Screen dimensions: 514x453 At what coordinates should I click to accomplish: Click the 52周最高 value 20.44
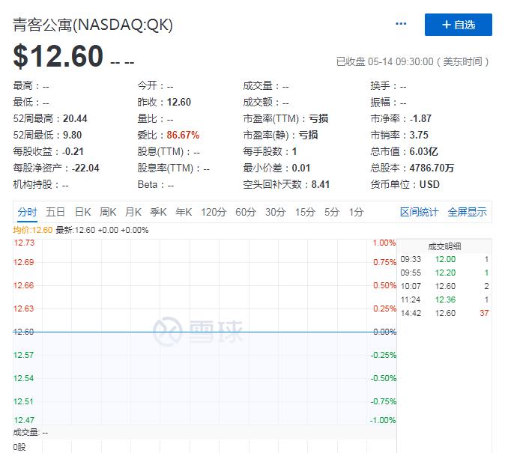point(75,118)
